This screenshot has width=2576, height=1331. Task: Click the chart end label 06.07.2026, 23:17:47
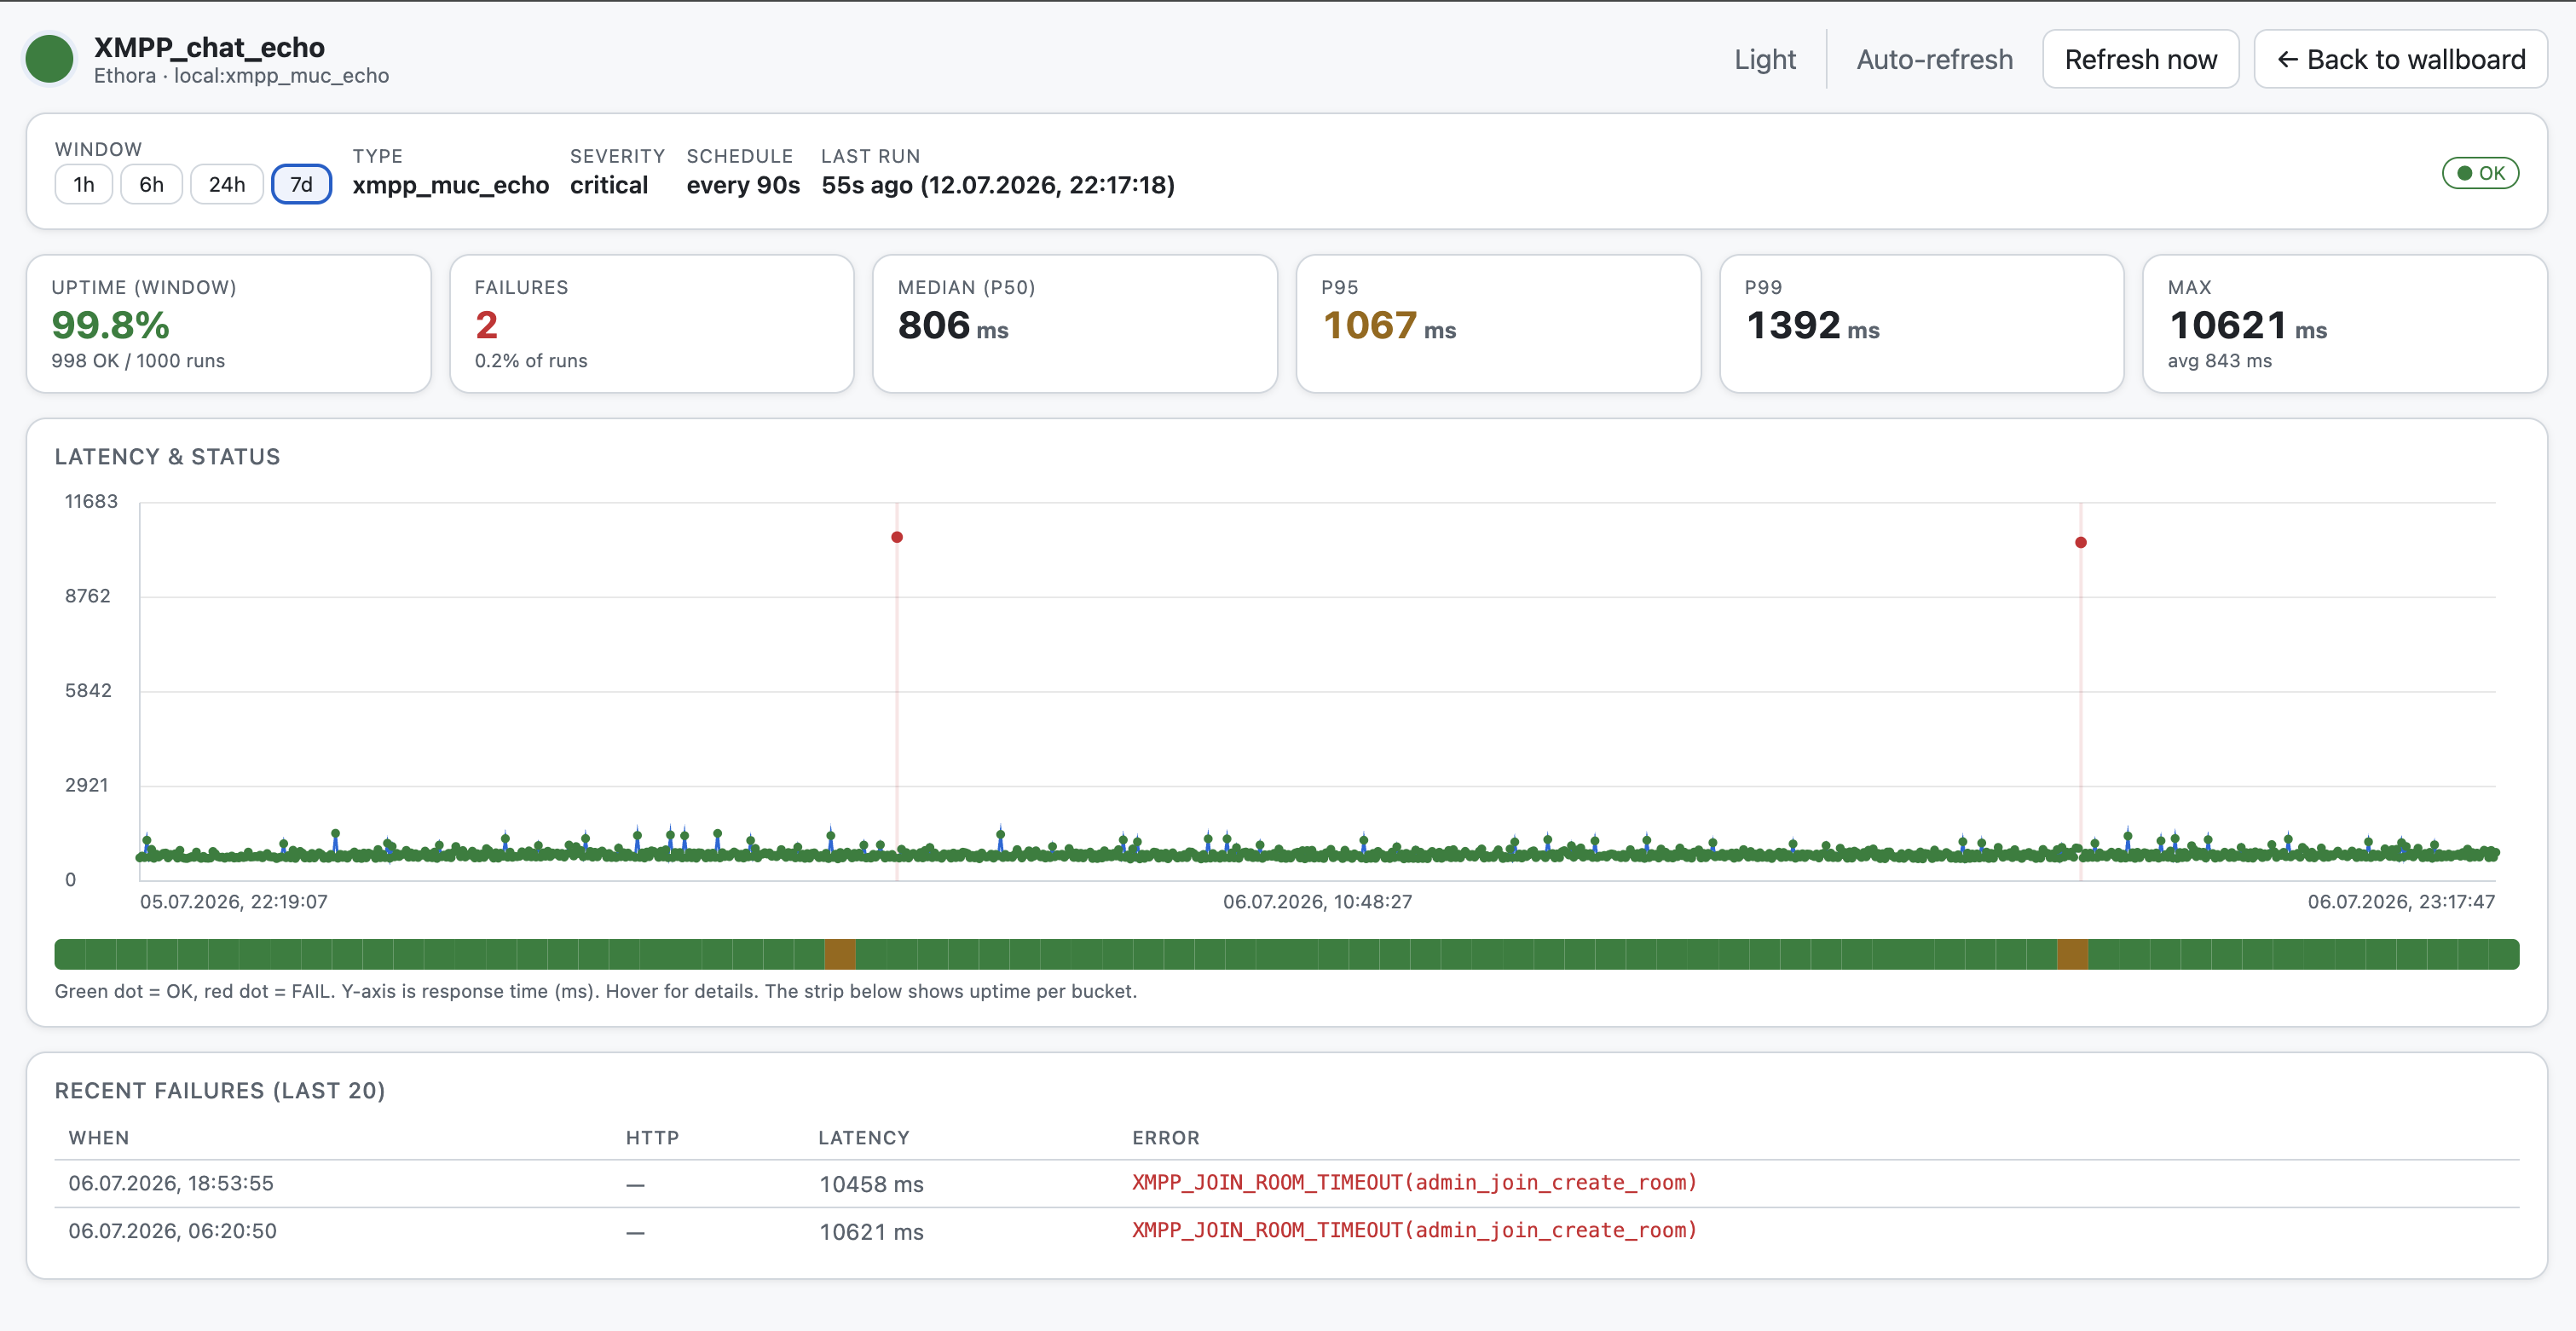(x=2401, y=902)
